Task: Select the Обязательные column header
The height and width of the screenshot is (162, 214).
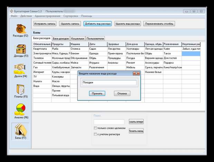Action: [x=42, y=44]
